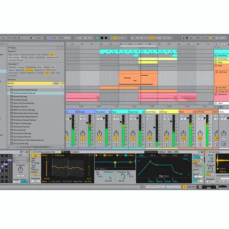
Task: Click the loop brace in the timeline ruler
Action: click(x=138, y=46)
